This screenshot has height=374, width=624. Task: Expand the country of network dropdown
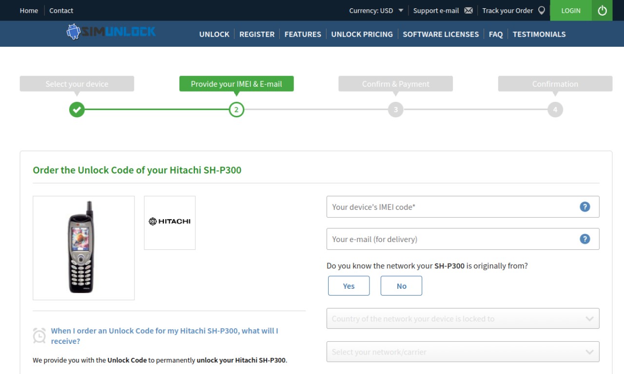point(463,318)
